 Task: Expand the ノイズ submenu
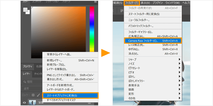click(x=153, y=64)
